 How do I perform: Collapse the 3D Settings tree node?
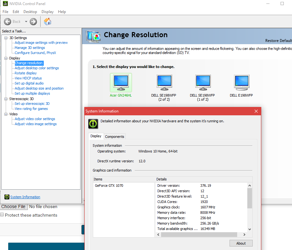(x=6, y=38)
